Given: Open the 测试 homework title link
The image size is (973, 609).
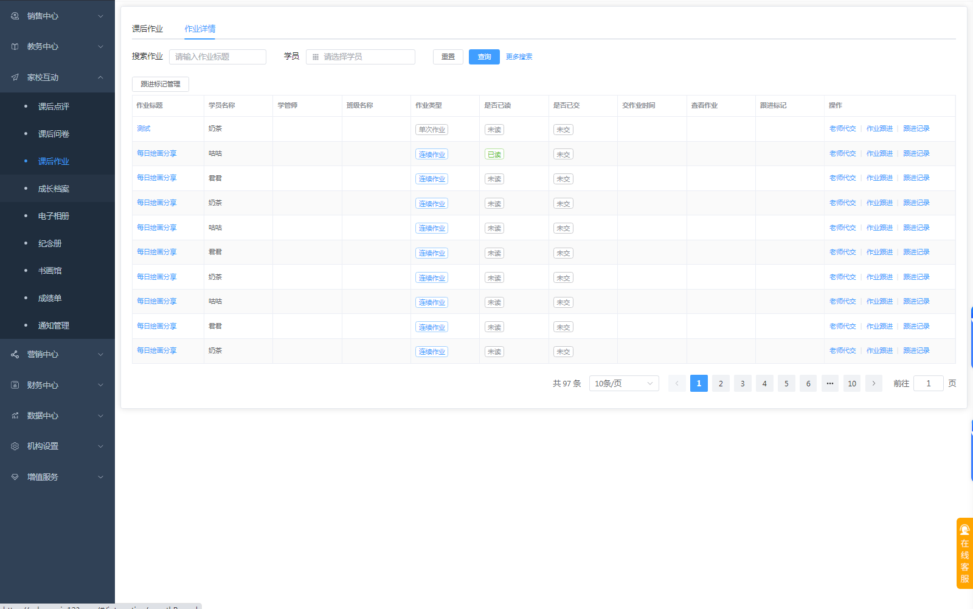Looking at the screenshot, I should 144,128.
